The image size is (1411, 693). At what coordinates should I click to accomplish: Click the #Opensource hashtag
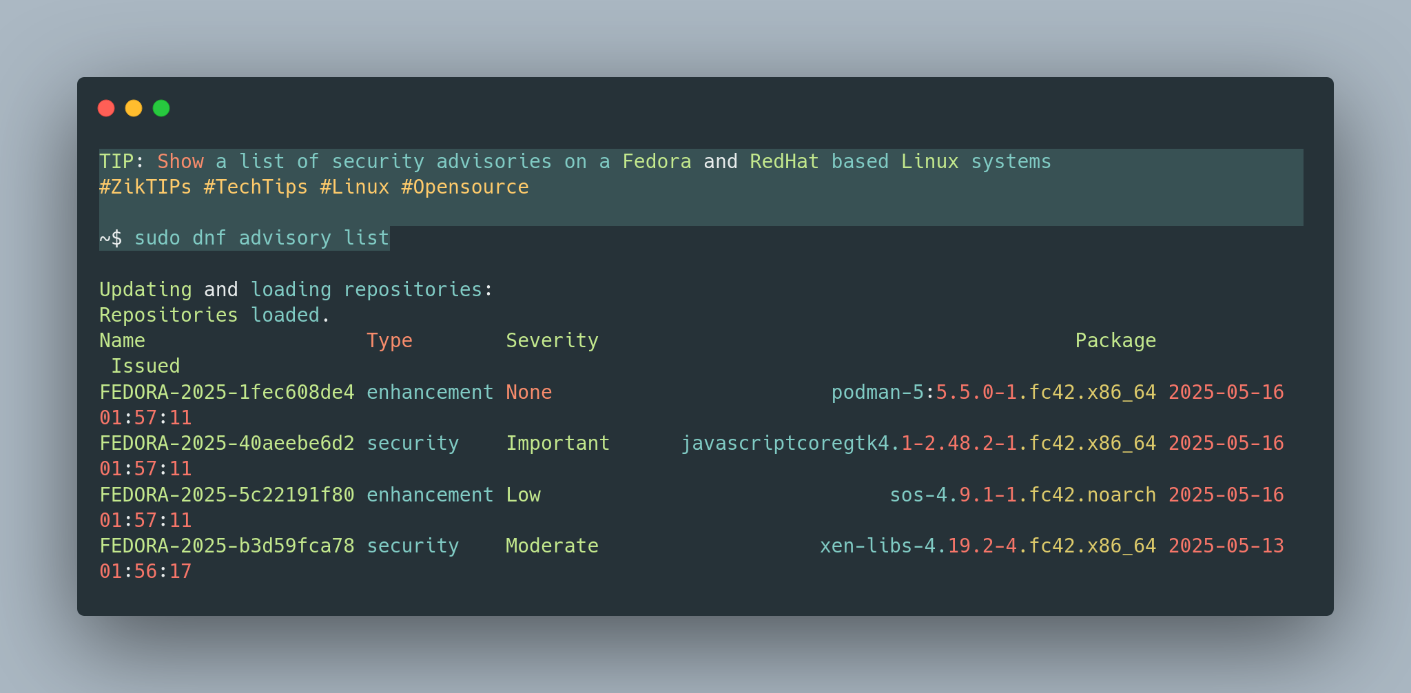(465, 187)
